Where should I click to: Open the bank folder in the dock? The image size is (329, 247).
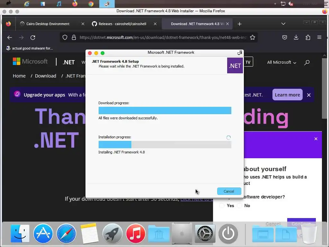tap(159, 234)
